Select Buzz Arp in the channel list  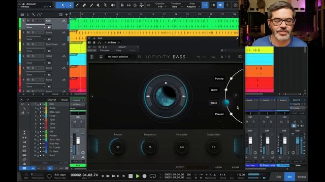point(54,144)
